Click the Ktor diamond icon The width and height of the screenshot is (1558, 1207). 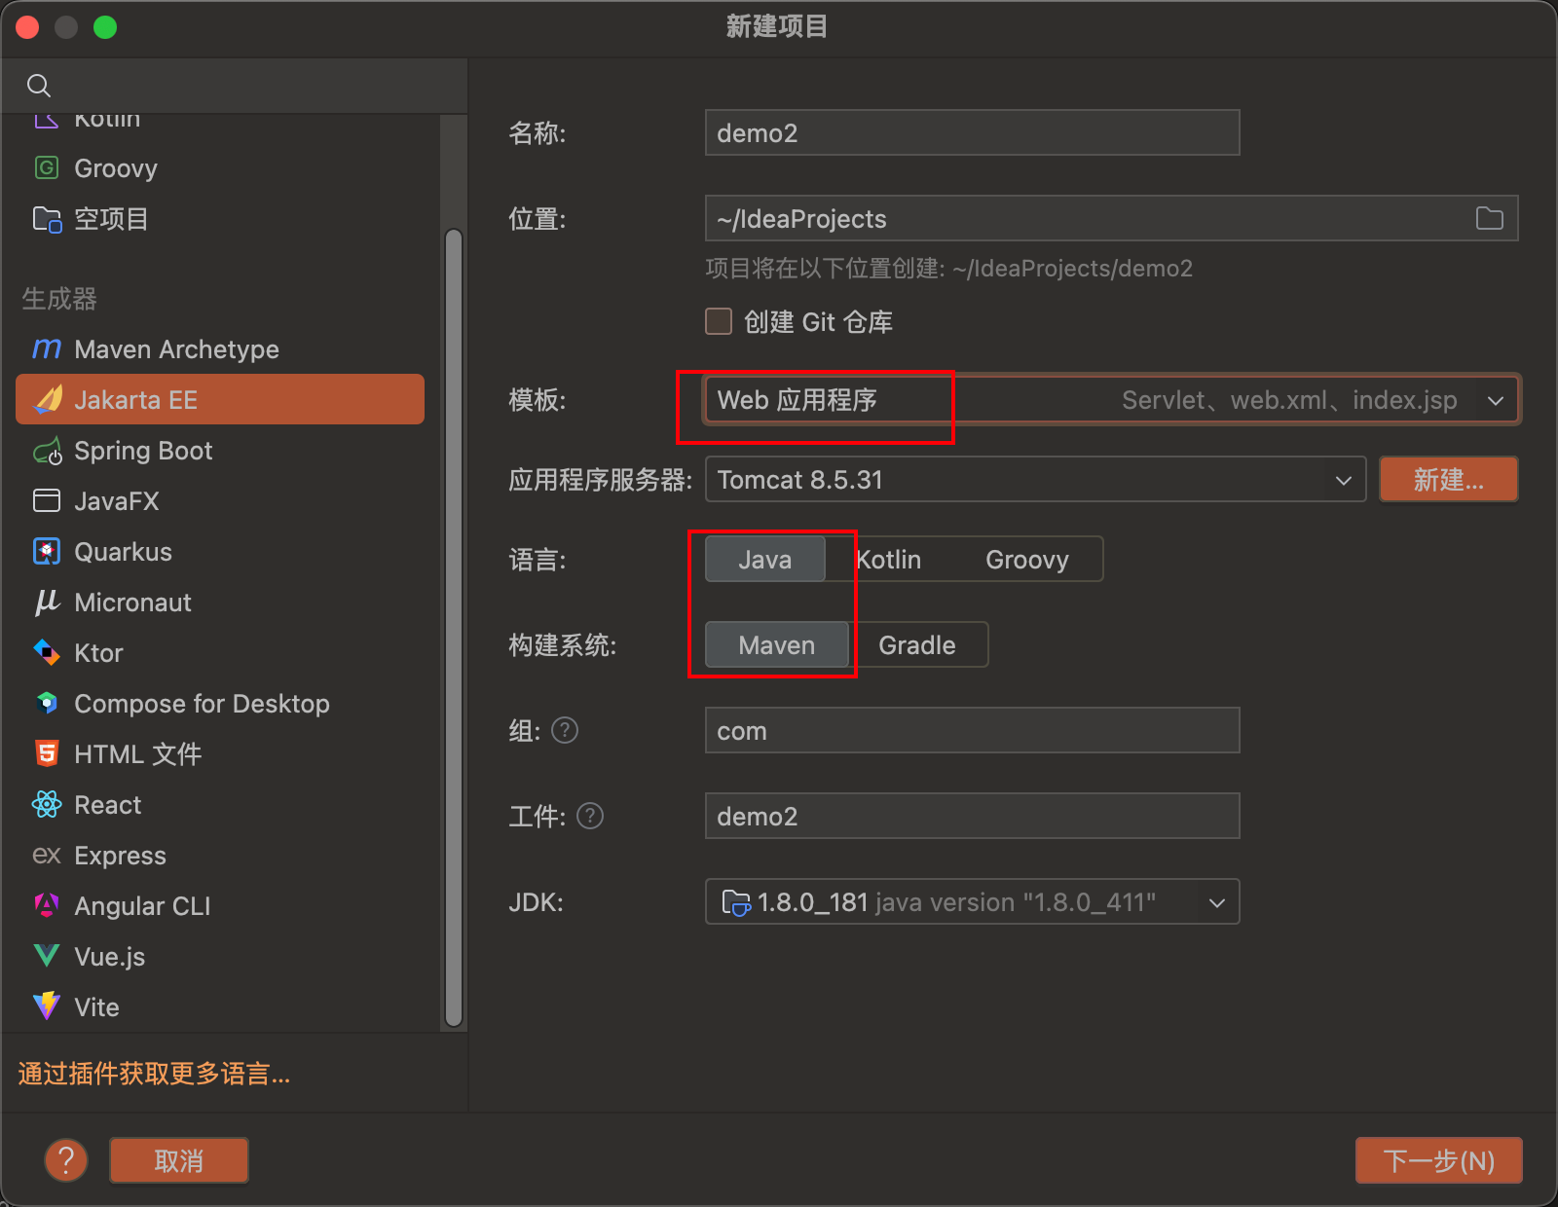click(46, 653)
